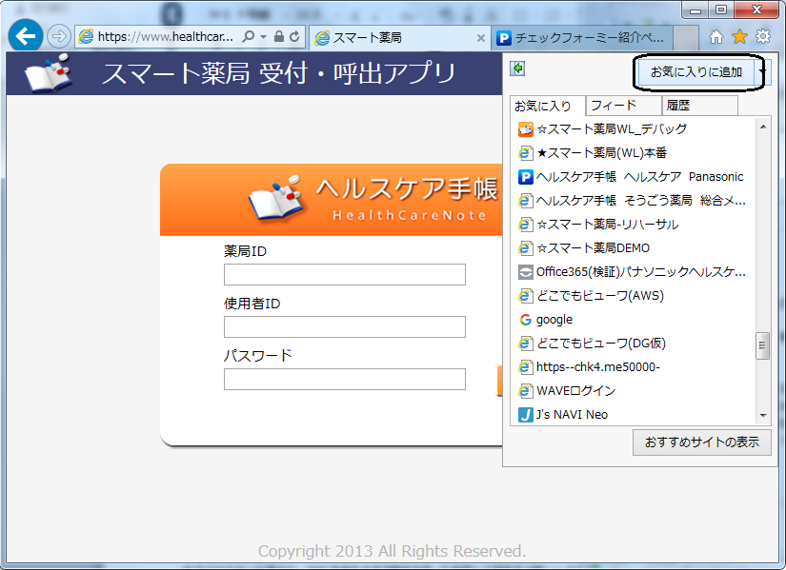Image resolution: width=786 pixels, height=570 pixels.
Task: Click the browser Forward arrow button
Action: click(x=59, y=36)
